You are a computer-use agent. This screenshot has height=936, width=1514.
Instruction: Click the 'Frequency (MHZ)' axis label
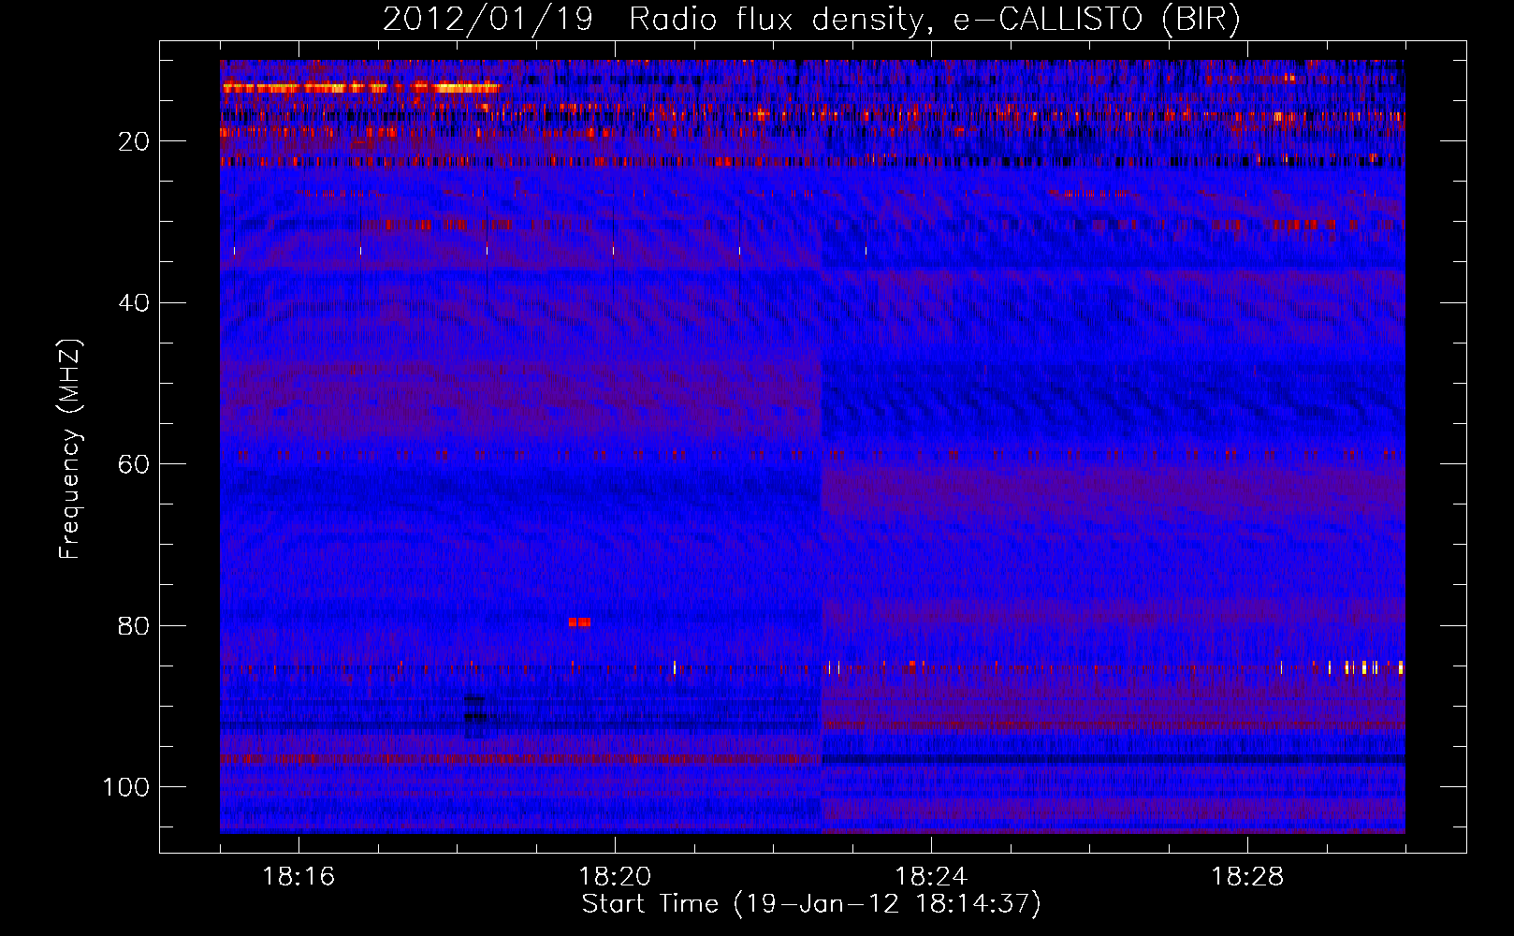coord(70,448)
